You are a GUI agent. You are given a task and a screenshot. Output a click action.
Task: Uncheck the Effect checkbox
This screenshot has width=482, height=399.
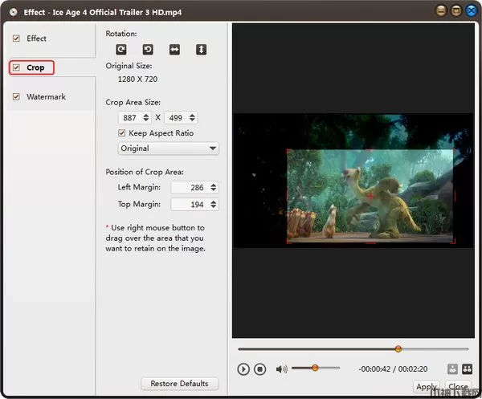[x=16, y=39]
